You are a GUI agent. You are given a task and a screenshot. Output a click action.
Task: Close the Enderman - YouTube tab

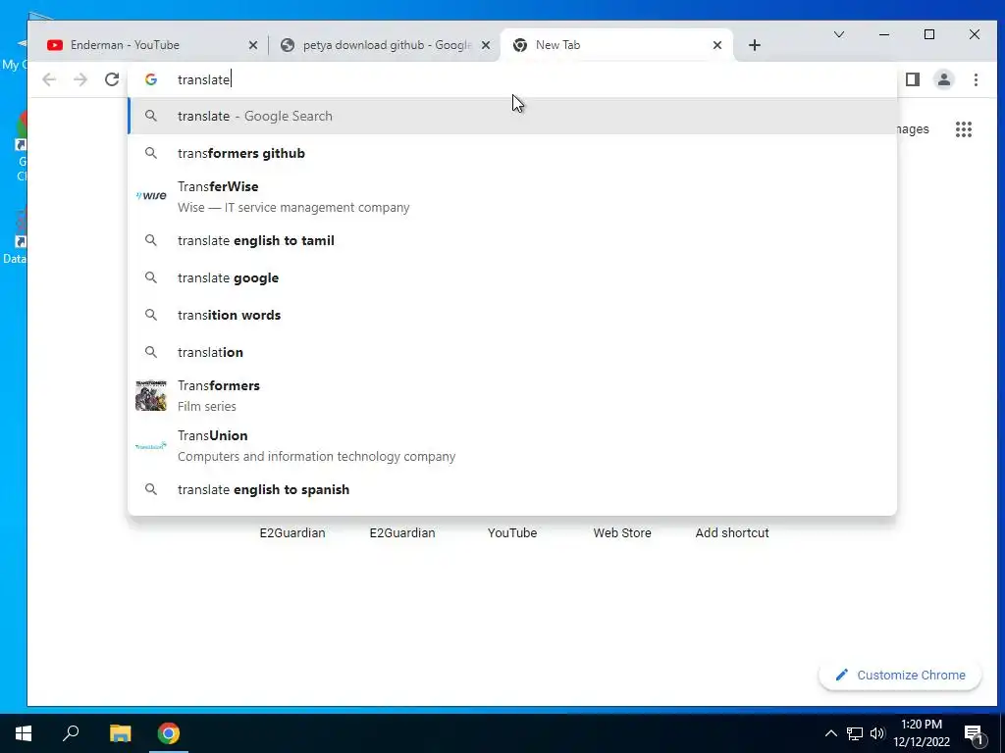point(253,45)
